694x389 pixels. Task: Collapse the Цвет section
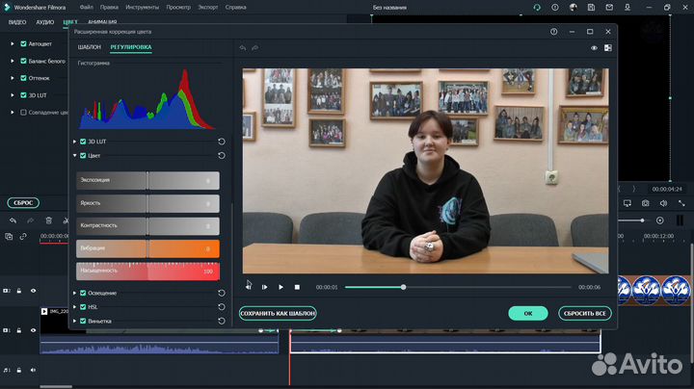click(74, 155)
